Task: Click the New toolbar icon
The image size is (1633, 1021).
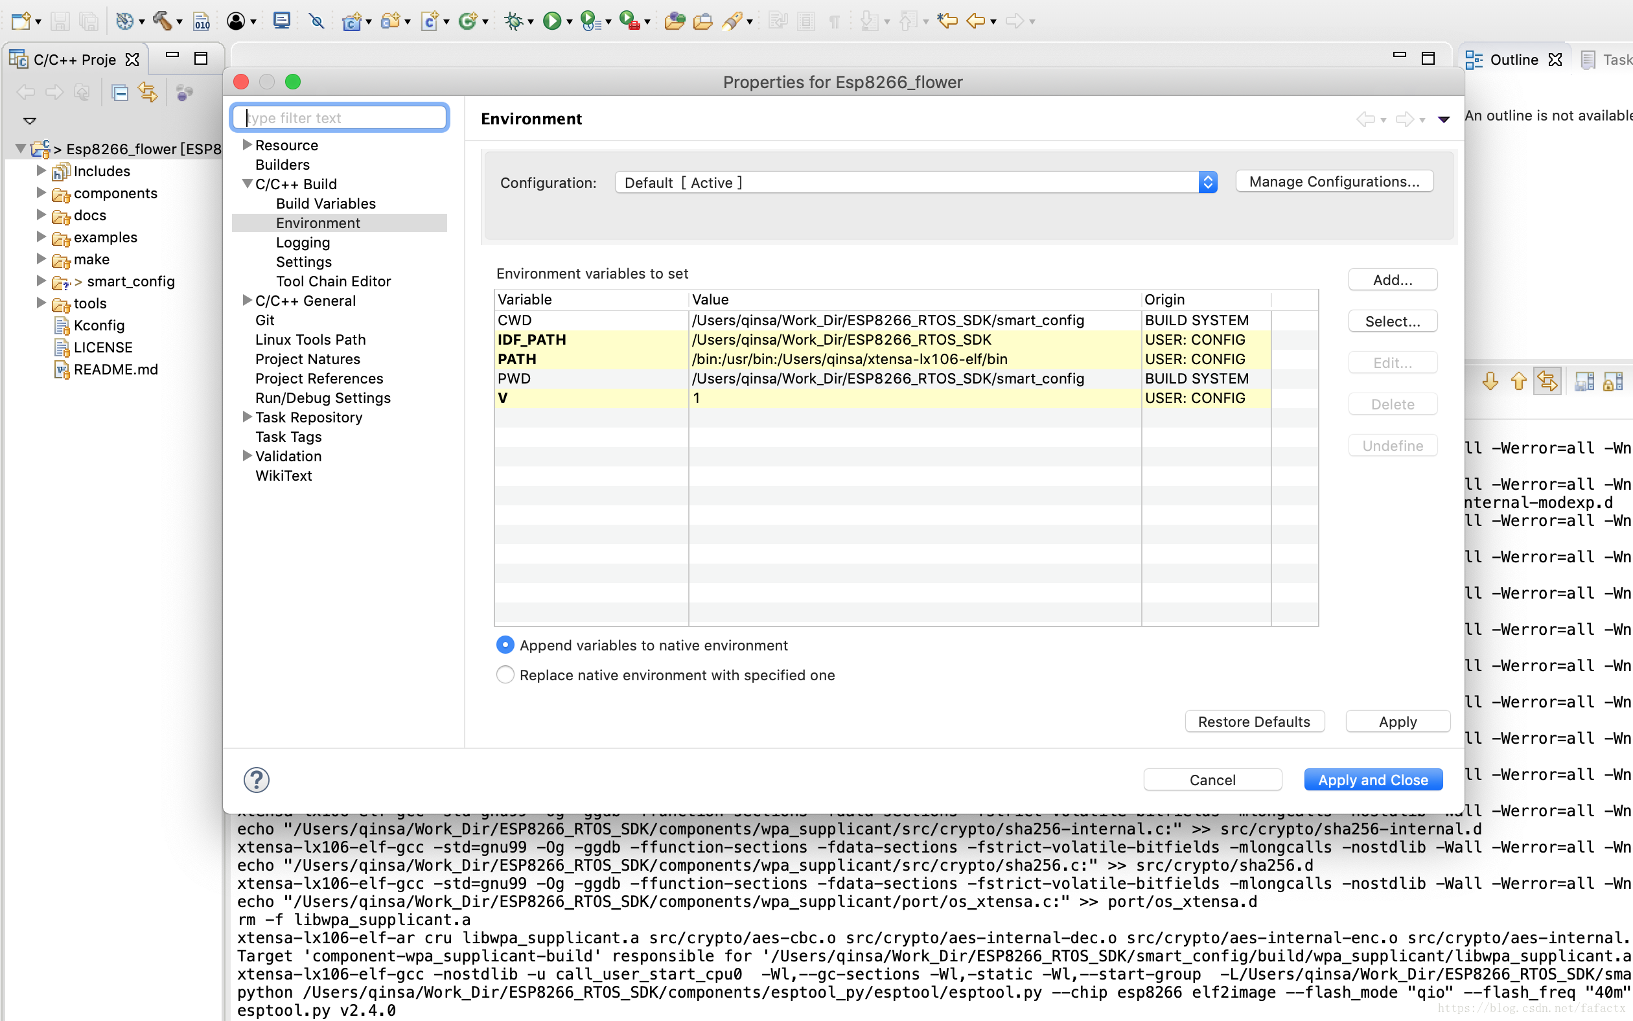Action: click(20, 21)
